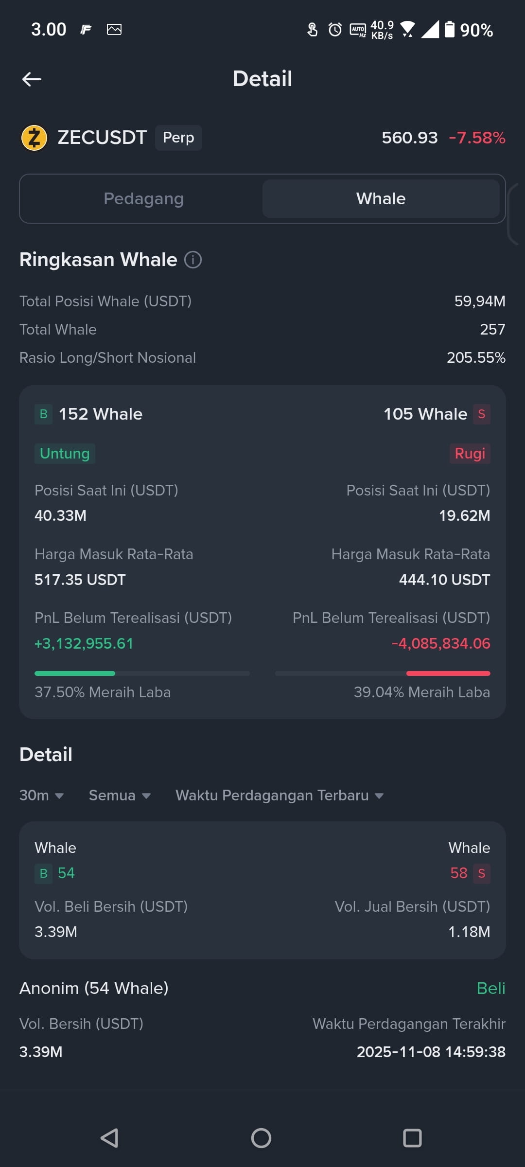This screenshot has height=1167, width=525.
Task: Tap the back arrow icon
Action: click(x=32, y=79)
